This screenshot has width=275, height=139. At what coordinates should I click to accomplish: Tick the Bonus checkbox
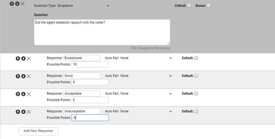pyautogui.click(x=209, y=6)
